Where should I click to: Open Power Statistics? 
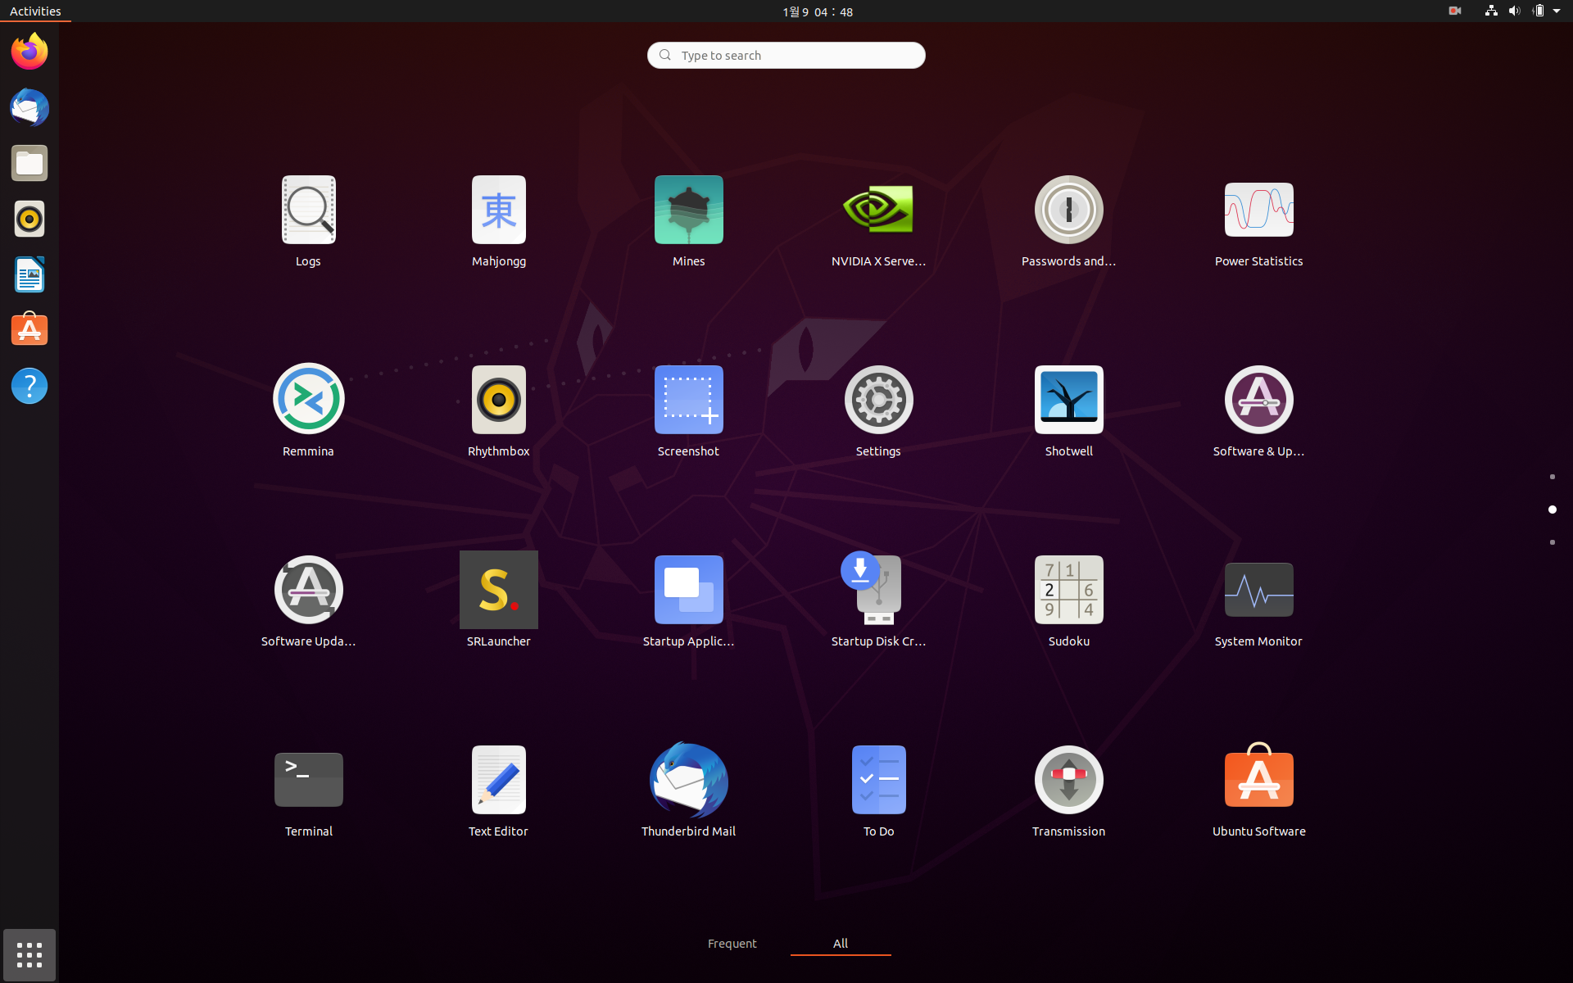click(x=1258, y=221)
